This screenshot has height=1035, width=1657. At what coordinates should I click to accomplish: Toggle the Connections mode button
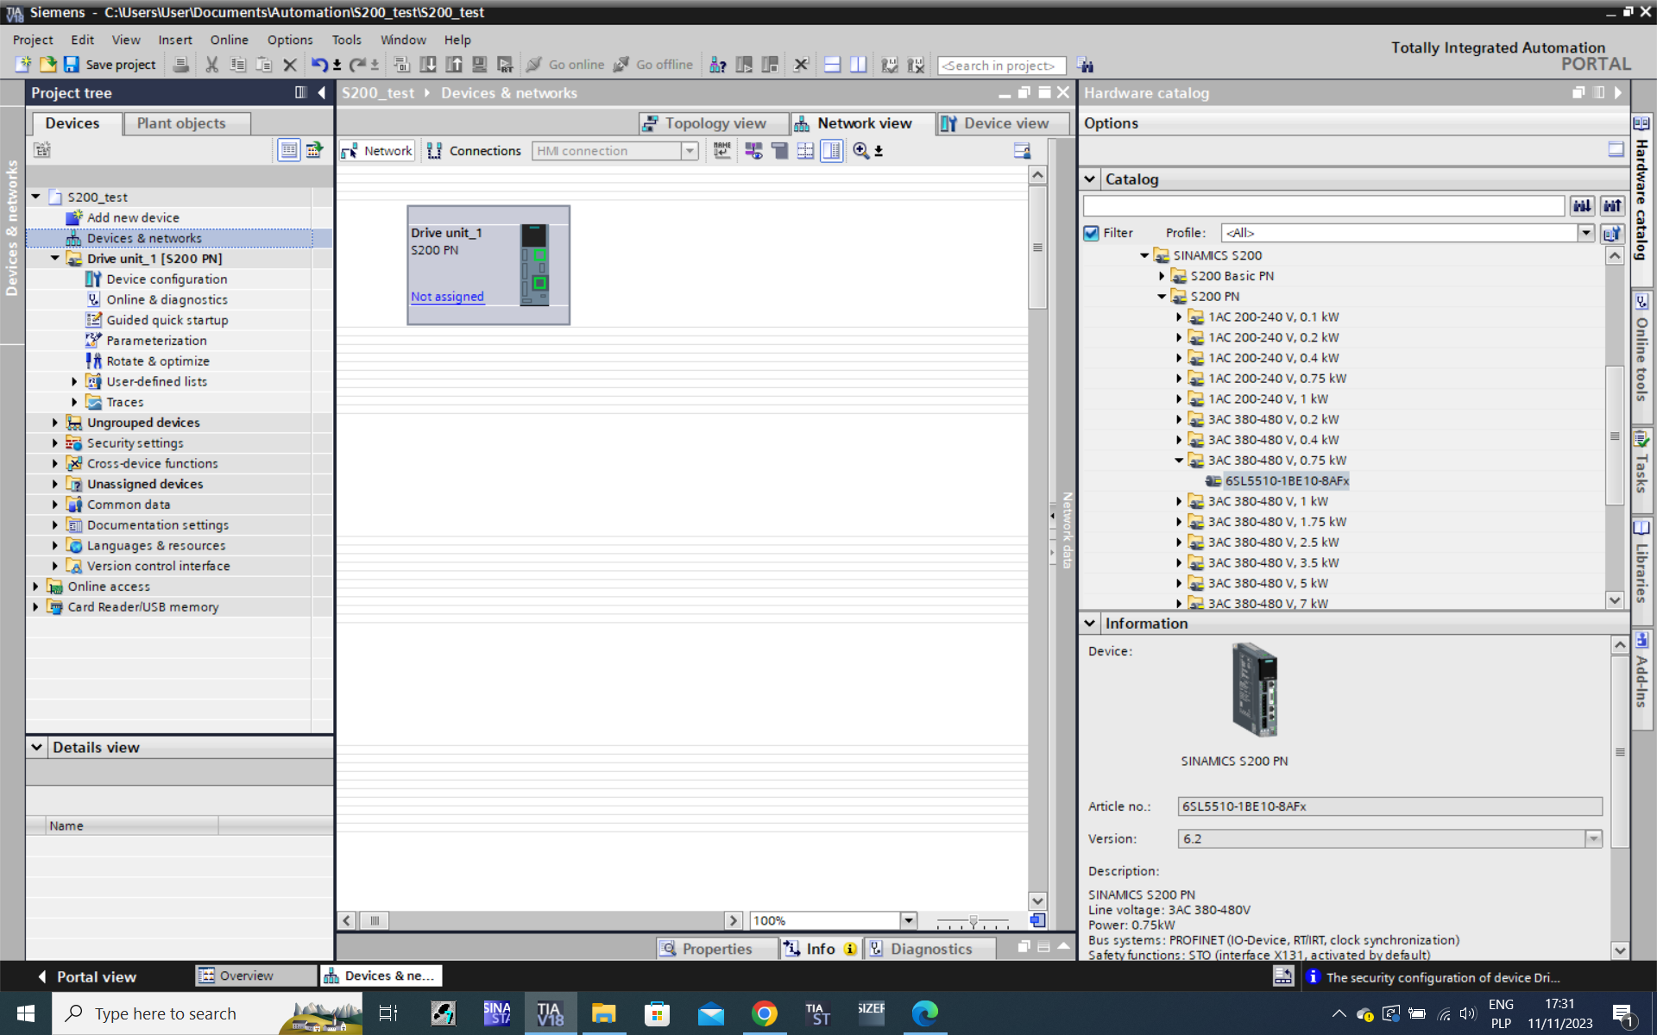point(474,151)
